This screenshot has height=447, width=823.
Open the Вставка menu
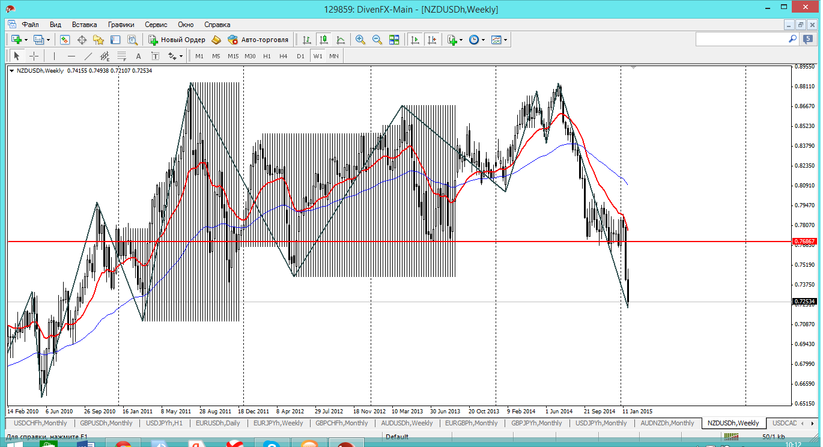pyautogui.click(x=84, y=25)
